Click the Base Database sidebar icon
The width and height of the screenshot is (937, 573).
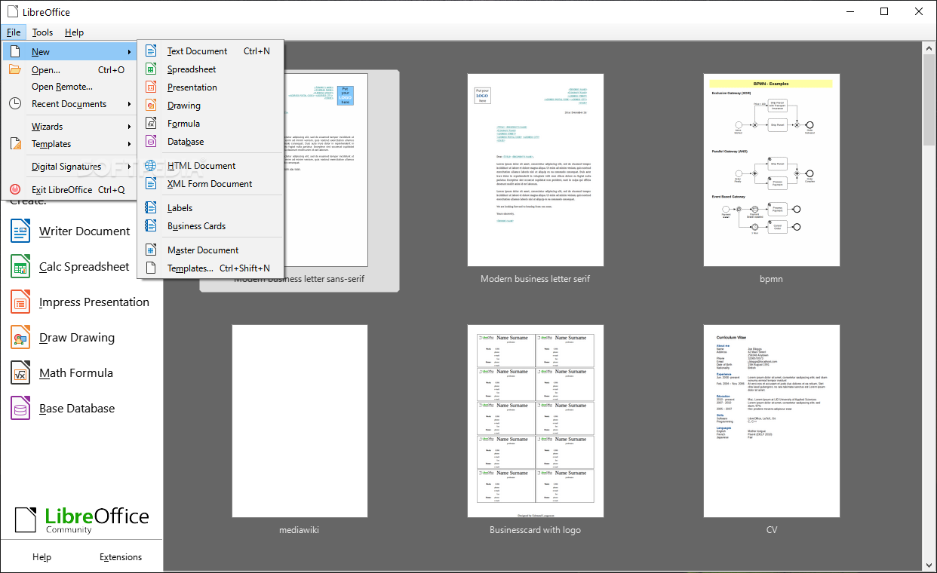coord(20,409)
